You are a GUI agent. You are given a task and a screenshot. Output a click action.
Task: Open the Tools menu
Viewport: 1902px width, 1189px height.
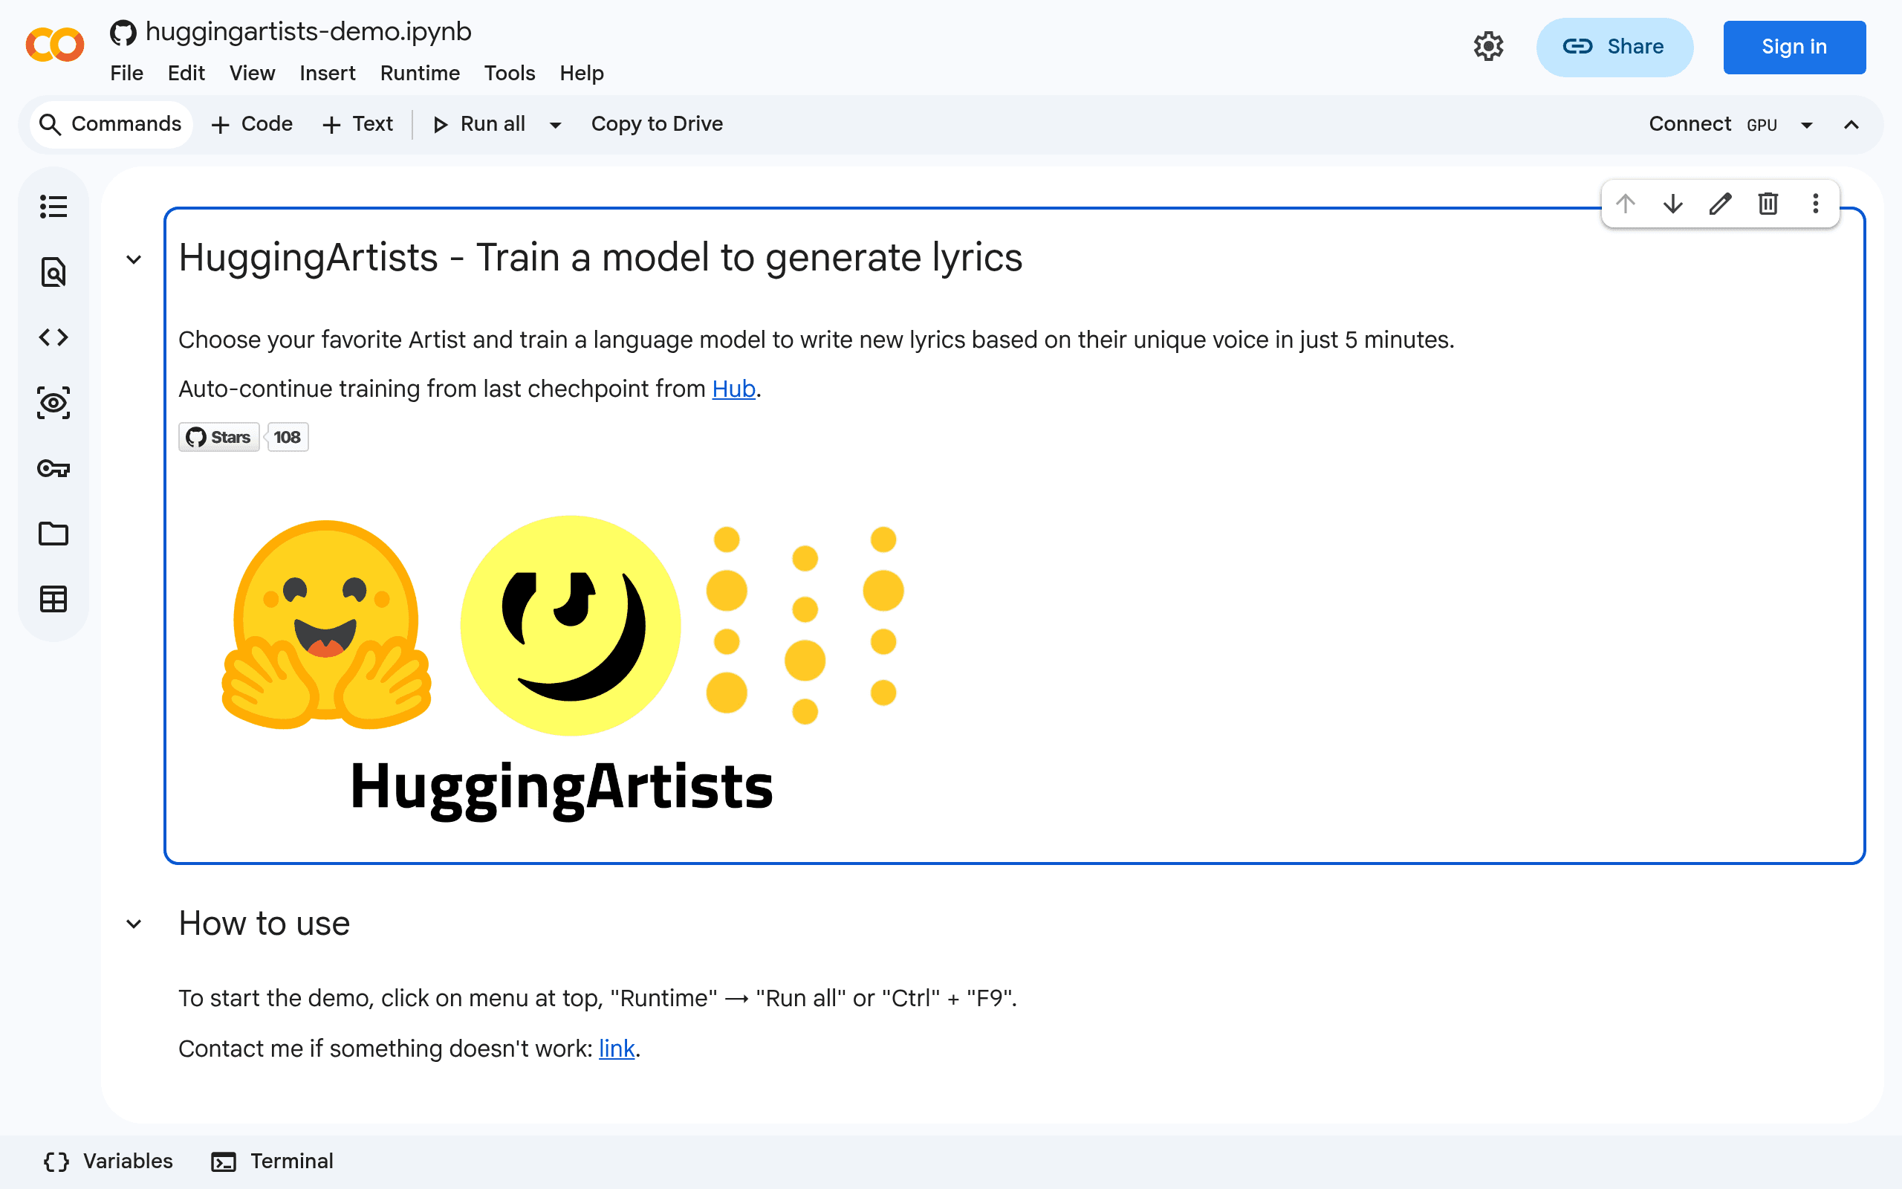pos(509,73)
